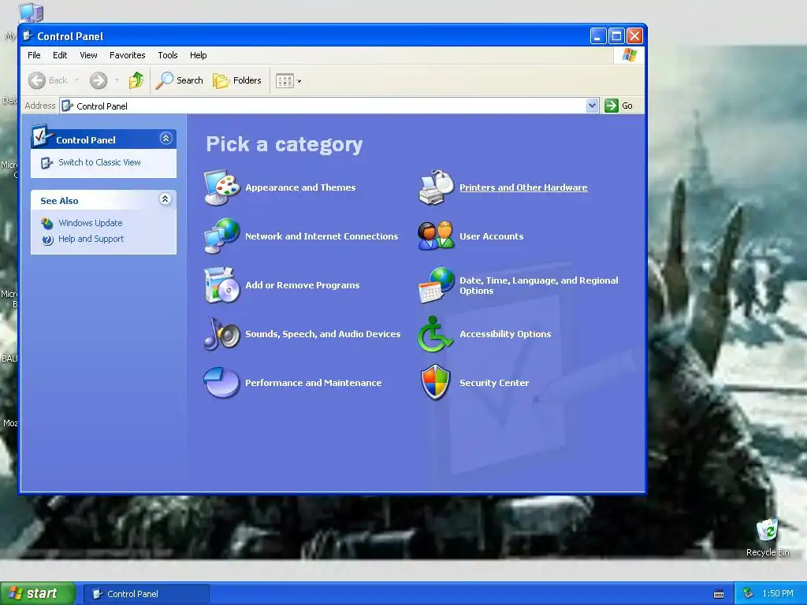Click Date, Time, Language, and Regional Options text
The height and width of the screenshot is (605, 807).
click(x=539, y=285)
